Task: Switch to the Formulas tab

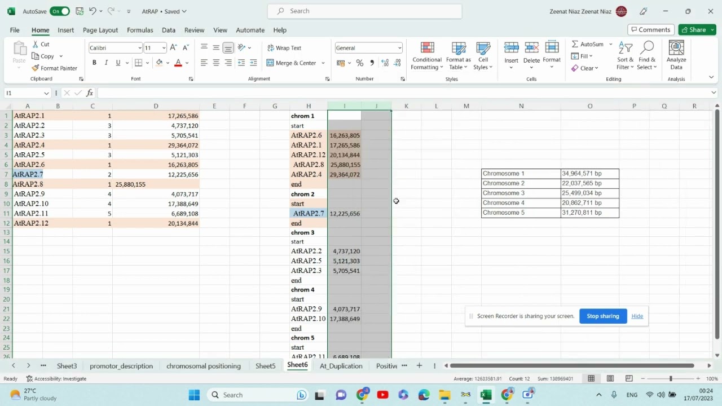Action: click(140, 30)
